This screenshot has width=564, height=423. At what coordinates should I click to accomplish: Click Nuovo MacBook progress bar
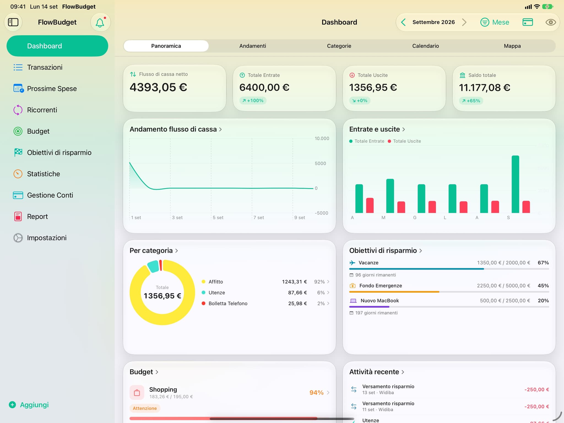449,307
